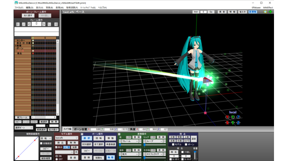The image size is (287, 161).
Task: Open the test.efk model selection dropdown
Action: tap(66, 138)
